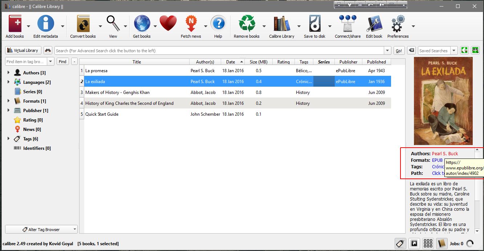This screenshot has height=251, width=484.
Task: Open Alter Tag Browser button
Action: pyautogui.click(x=41, y=230)
